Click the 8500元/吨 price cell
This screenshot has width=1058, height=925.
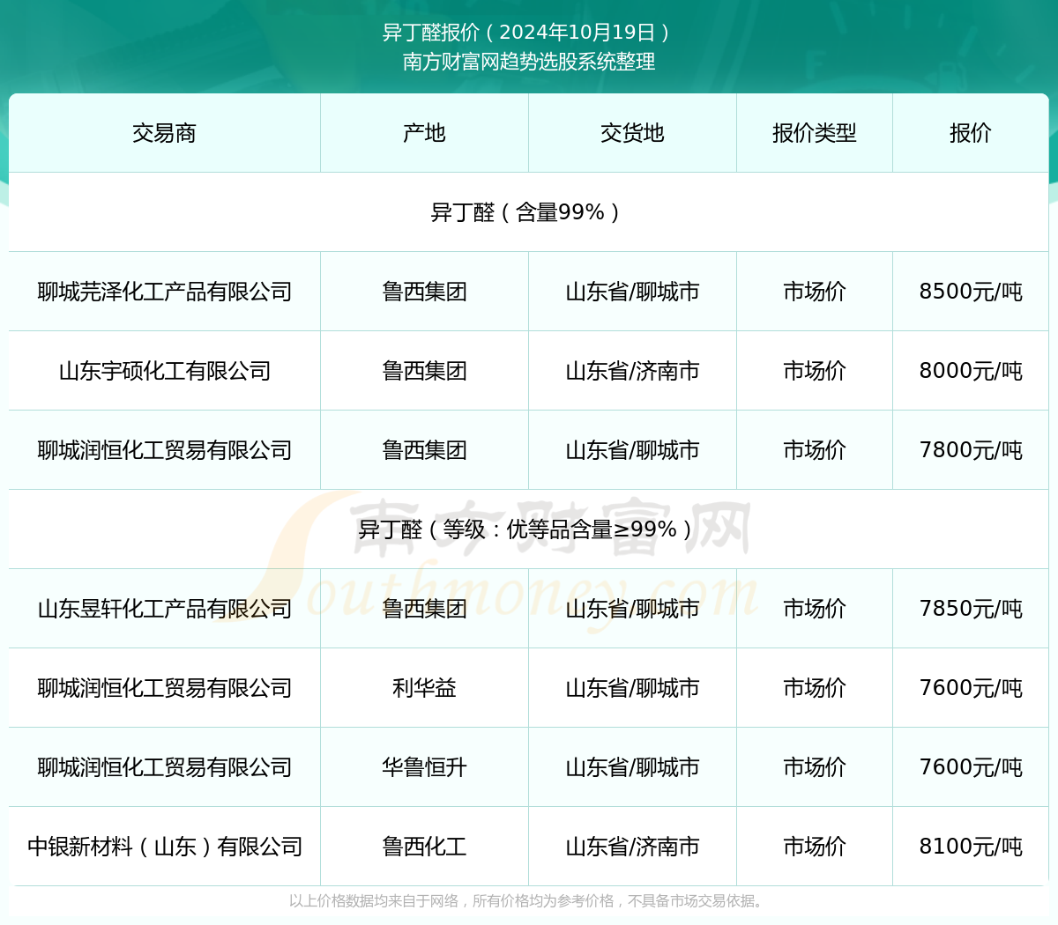[x=970, y=292]
